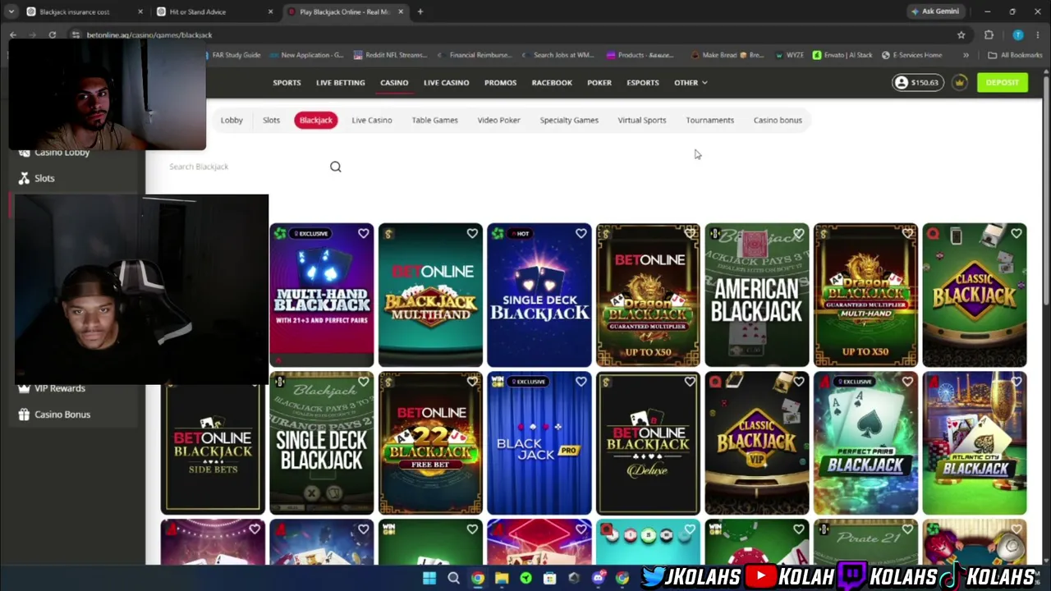Bookmark this page with the star icon
This screenshot has height=591, width=1051.
tap(961, 35)
